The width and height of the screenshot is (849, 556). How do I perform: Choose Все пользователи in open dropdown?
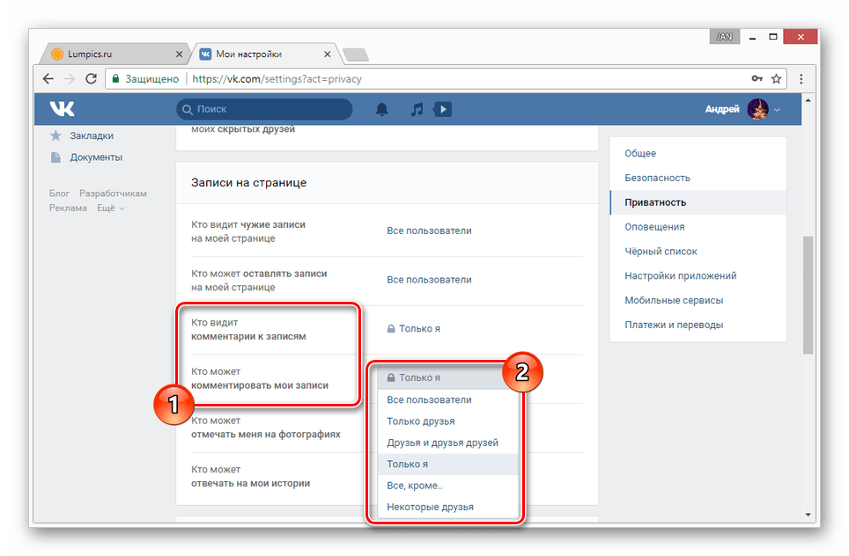[447, 399]
